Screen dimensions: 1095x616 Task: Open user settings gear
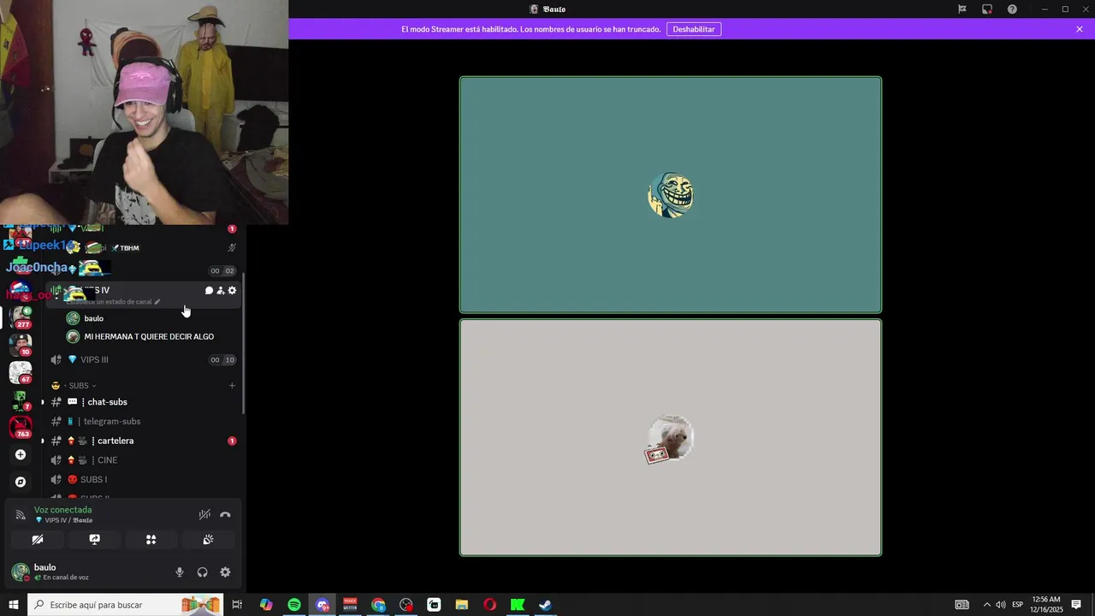pos(225,572)
